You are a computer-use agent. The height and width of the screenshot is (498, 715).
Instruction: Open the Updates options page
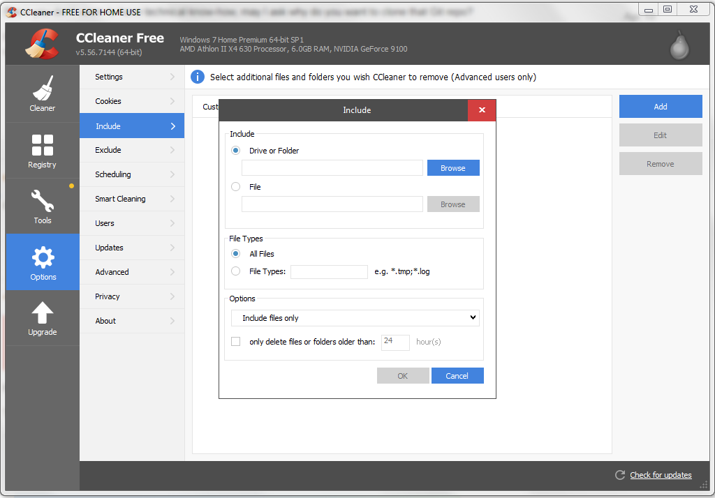tap(132, 248)
